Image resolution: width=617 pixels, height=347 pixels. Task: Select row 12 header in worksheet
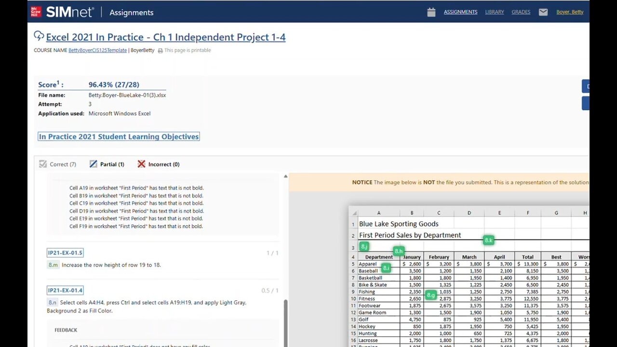coord(353,312)
